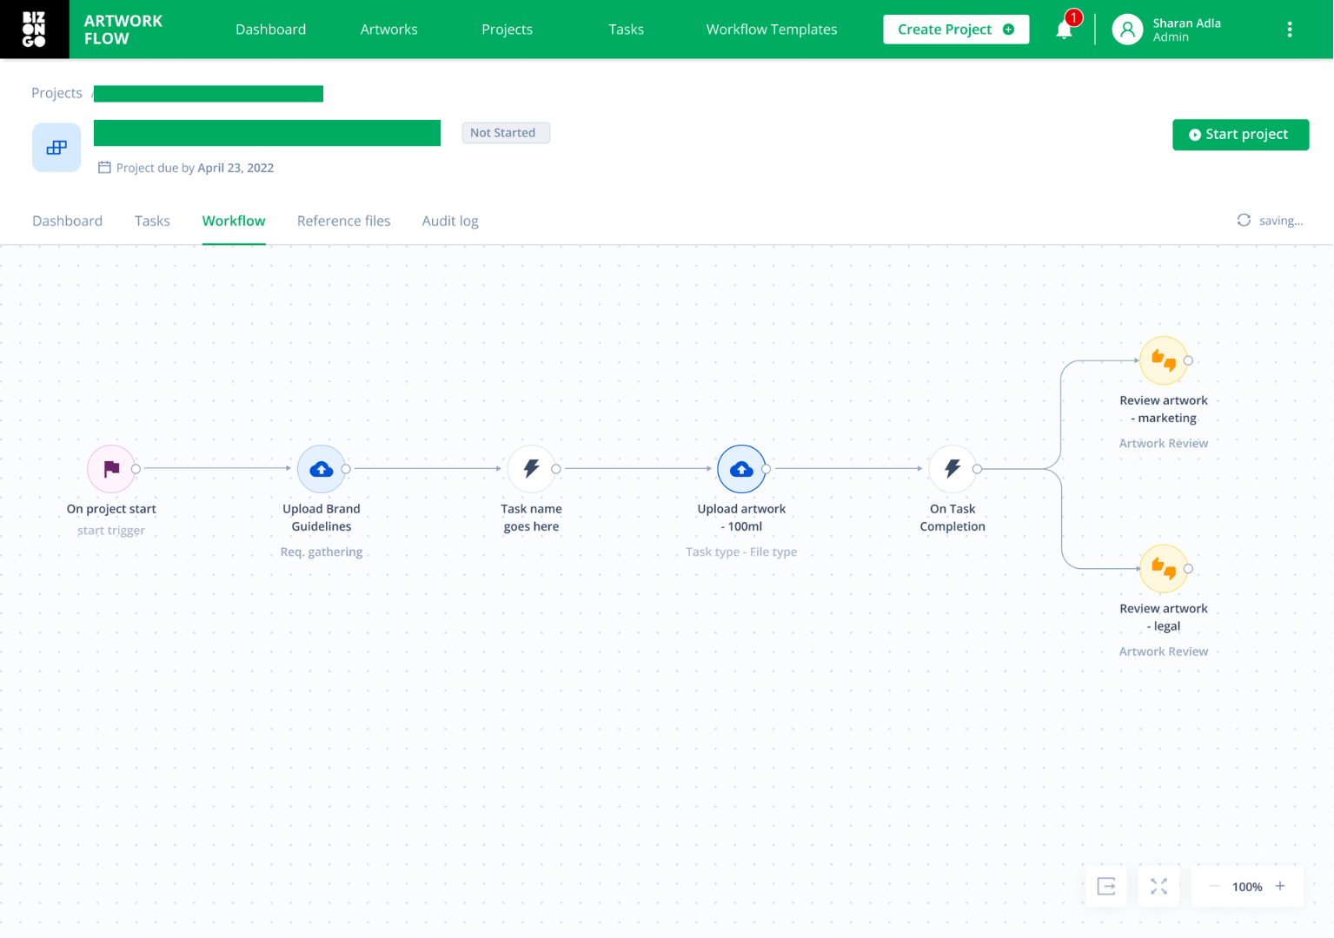Screen dimensions: 1334x938
Task: Open the On Task Completion trigger node
Action: (952, 468)
